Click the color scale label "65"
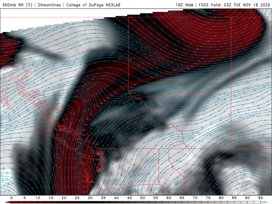Image resolution: width=272 pixels, height=204 pixels. click(x=182, y=198)
